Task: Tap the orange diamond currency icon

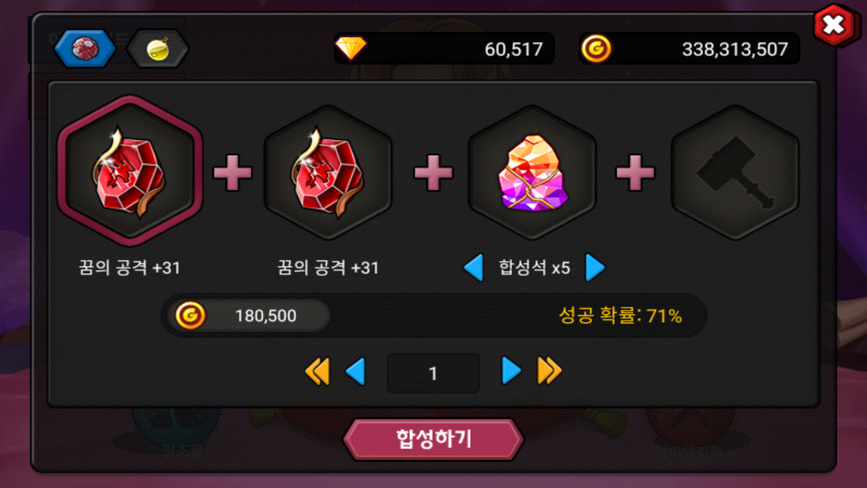Action: click(x=351, y=48)
